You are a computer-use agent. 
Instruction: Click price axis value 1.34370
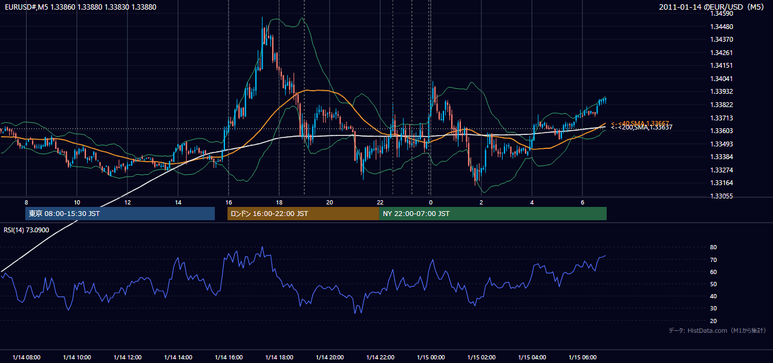722,39
